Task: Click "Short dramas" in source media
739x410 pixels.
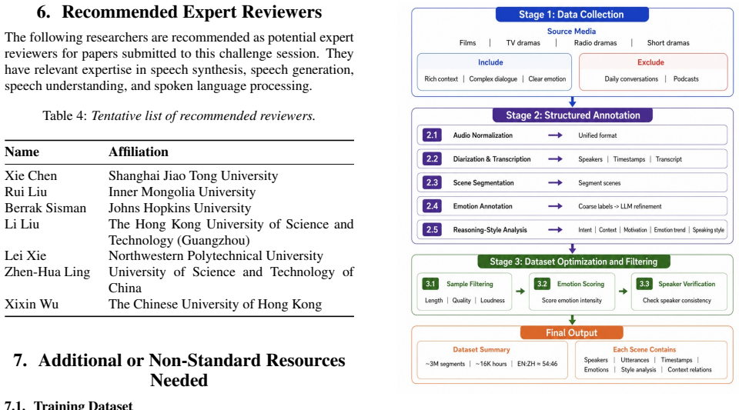Action: pos(668,43)
